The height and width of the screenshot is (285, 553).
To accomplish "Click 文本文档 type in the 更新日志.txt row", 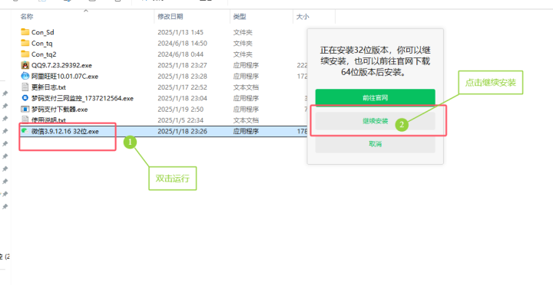I will click(x=246, y=87).
